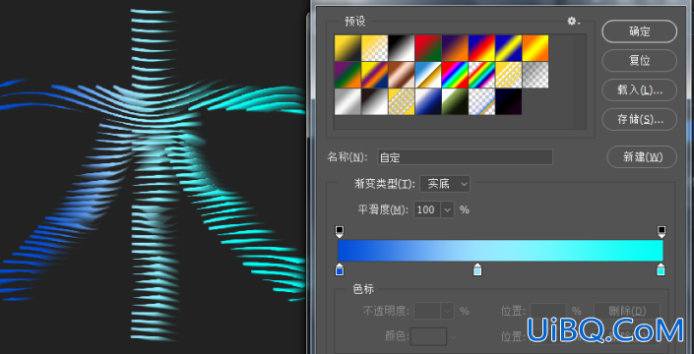This screenshot has width=694, height=354.
Task: Select the left black opacity stop
Action: click(340, 231)
